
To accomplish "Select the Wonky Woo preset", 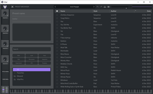I will coord(103,61).
